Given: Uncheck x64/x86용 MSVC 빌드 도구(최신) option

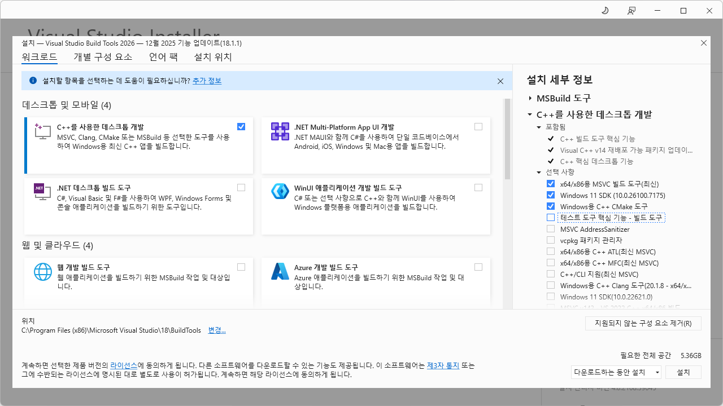Looking at the screenshot, I should (x=551, y=184).
